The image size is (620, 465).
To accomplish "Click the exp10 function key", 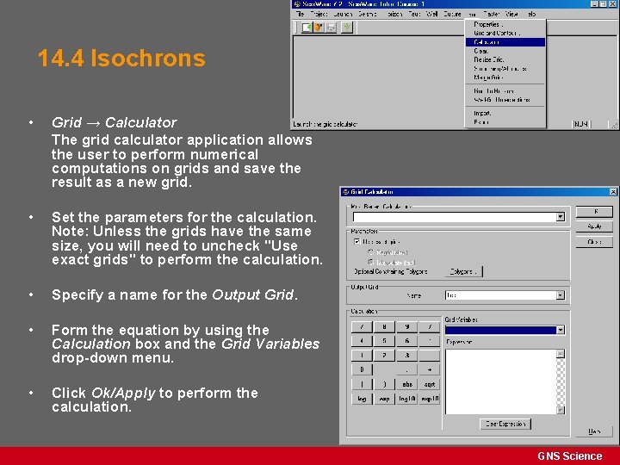I will tap(430, 399).
